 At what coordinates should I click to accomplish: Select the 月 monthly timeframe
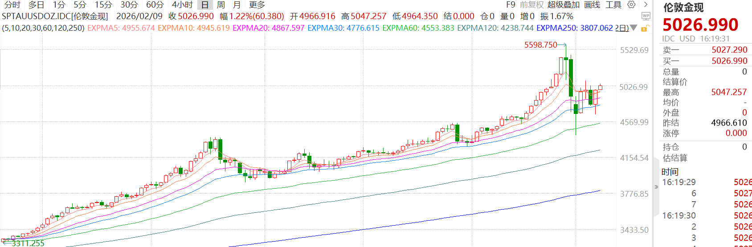click(x=237, y=5)
